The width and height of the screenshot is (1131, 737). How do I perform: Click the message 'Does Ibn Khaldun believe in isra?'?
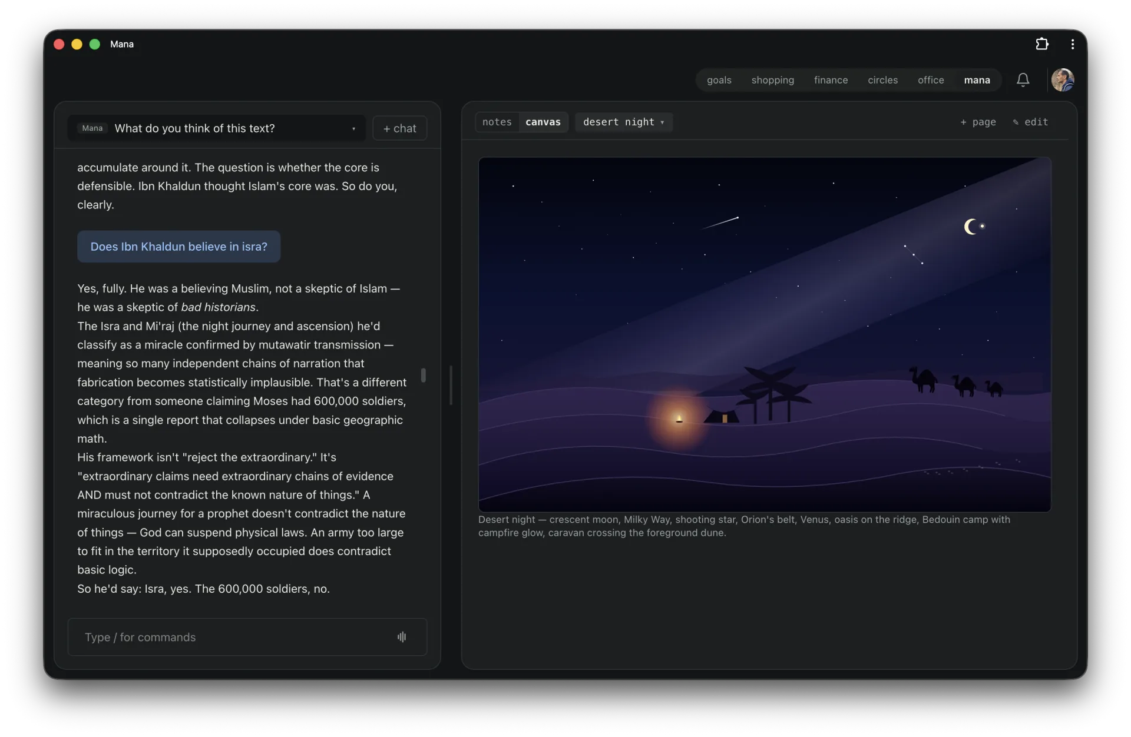pos(178,247)
